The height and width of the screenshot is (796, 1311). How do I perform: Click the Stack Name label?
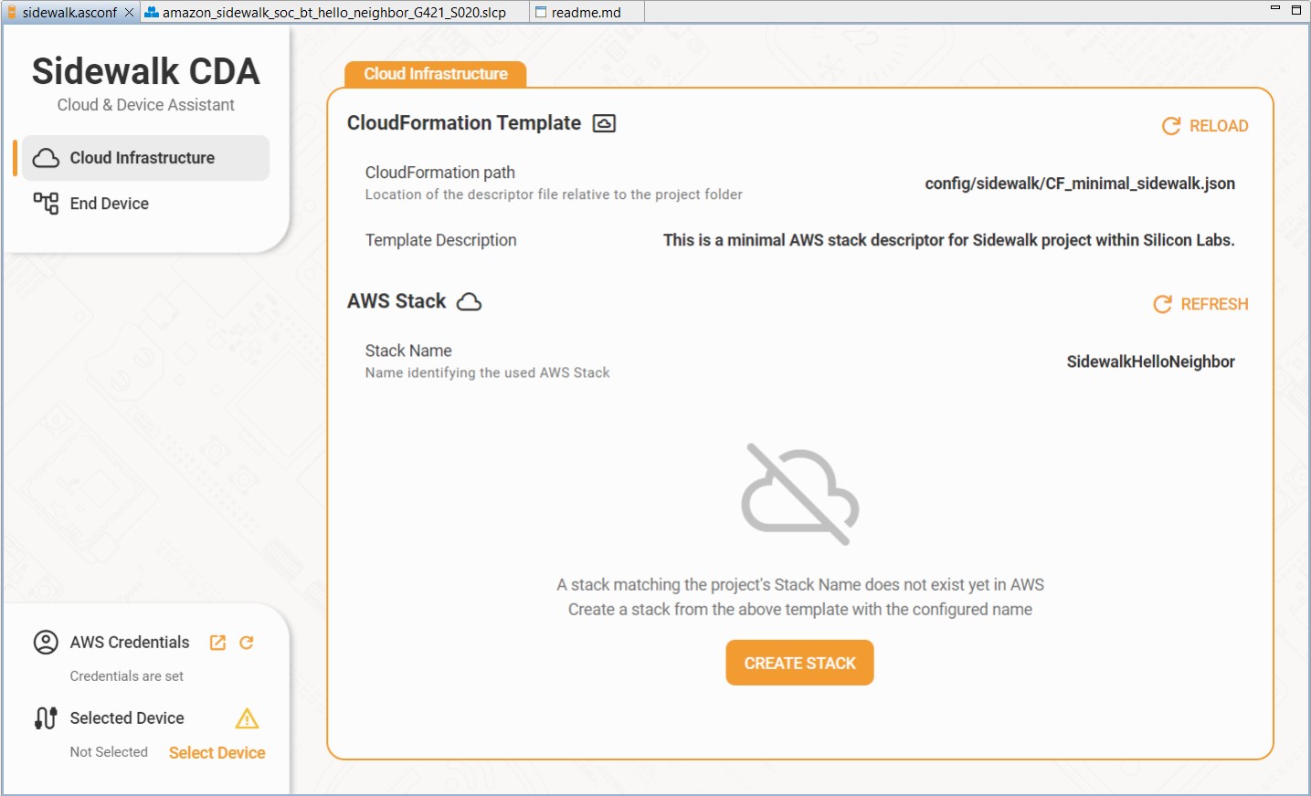pos(408,351)
